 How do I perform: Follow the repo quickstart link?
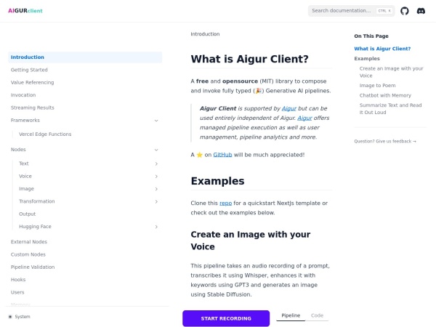pos(225,203)
